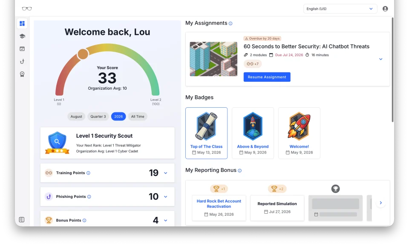Select the Quarter 3 score period
Screen dimensions: 409x246
pyautogui.click(x=98, y=117)
